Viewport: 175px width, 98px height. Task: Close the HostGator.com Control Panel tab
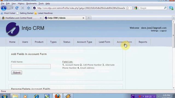click(41, 18)
